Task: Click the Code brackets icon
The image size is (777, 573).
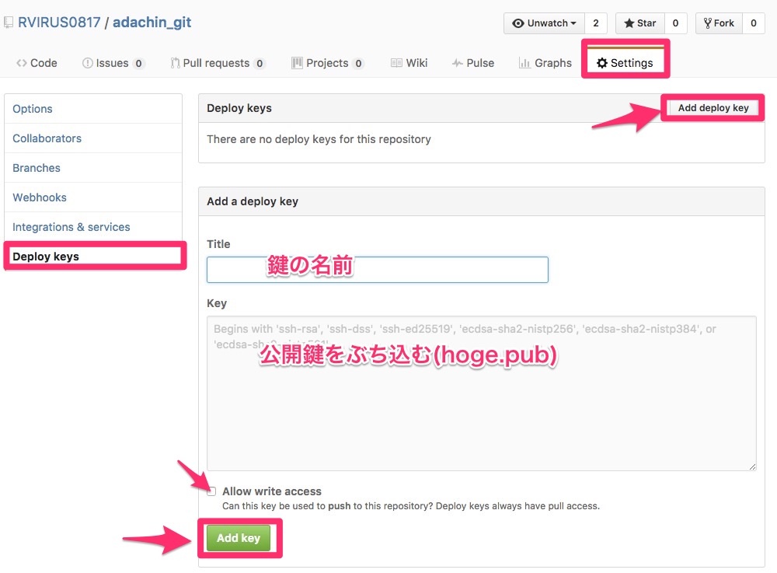Action: pyautogui.click(x=21, y=63)
